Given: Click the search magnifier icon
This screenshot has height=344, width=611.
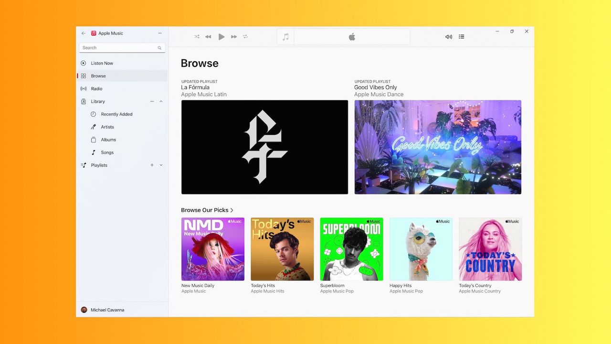Looking at the screenshot, I should [x=159, y=48].
